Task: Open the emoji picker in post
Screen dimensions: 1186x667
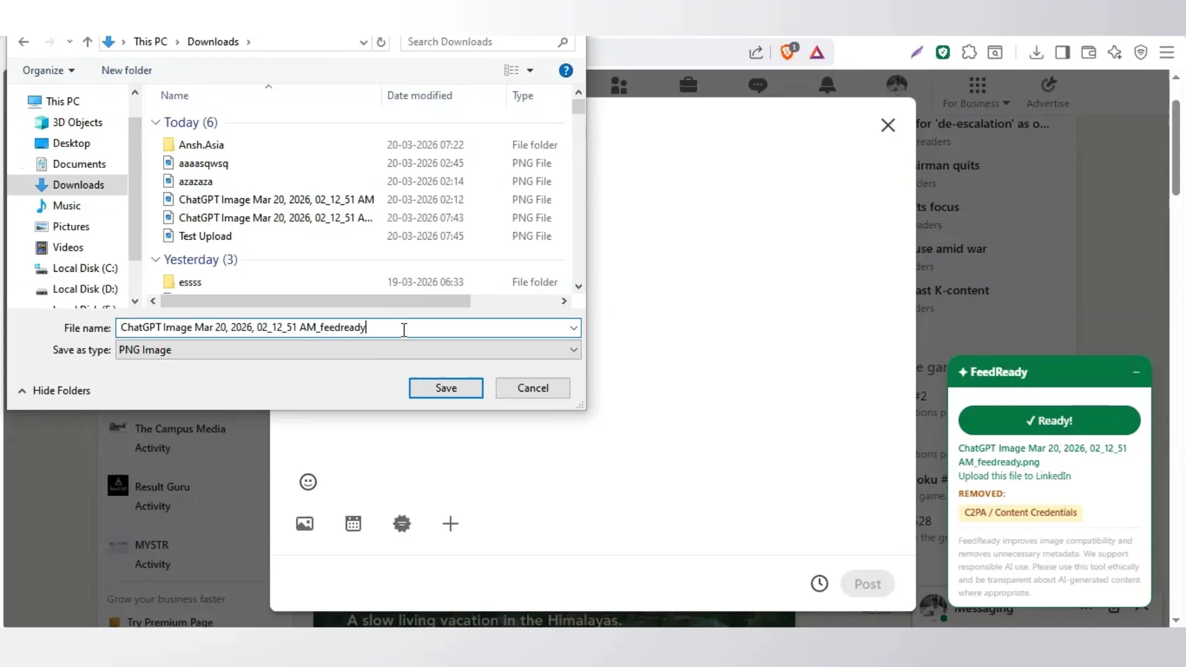Action: (x=308, y=482)
